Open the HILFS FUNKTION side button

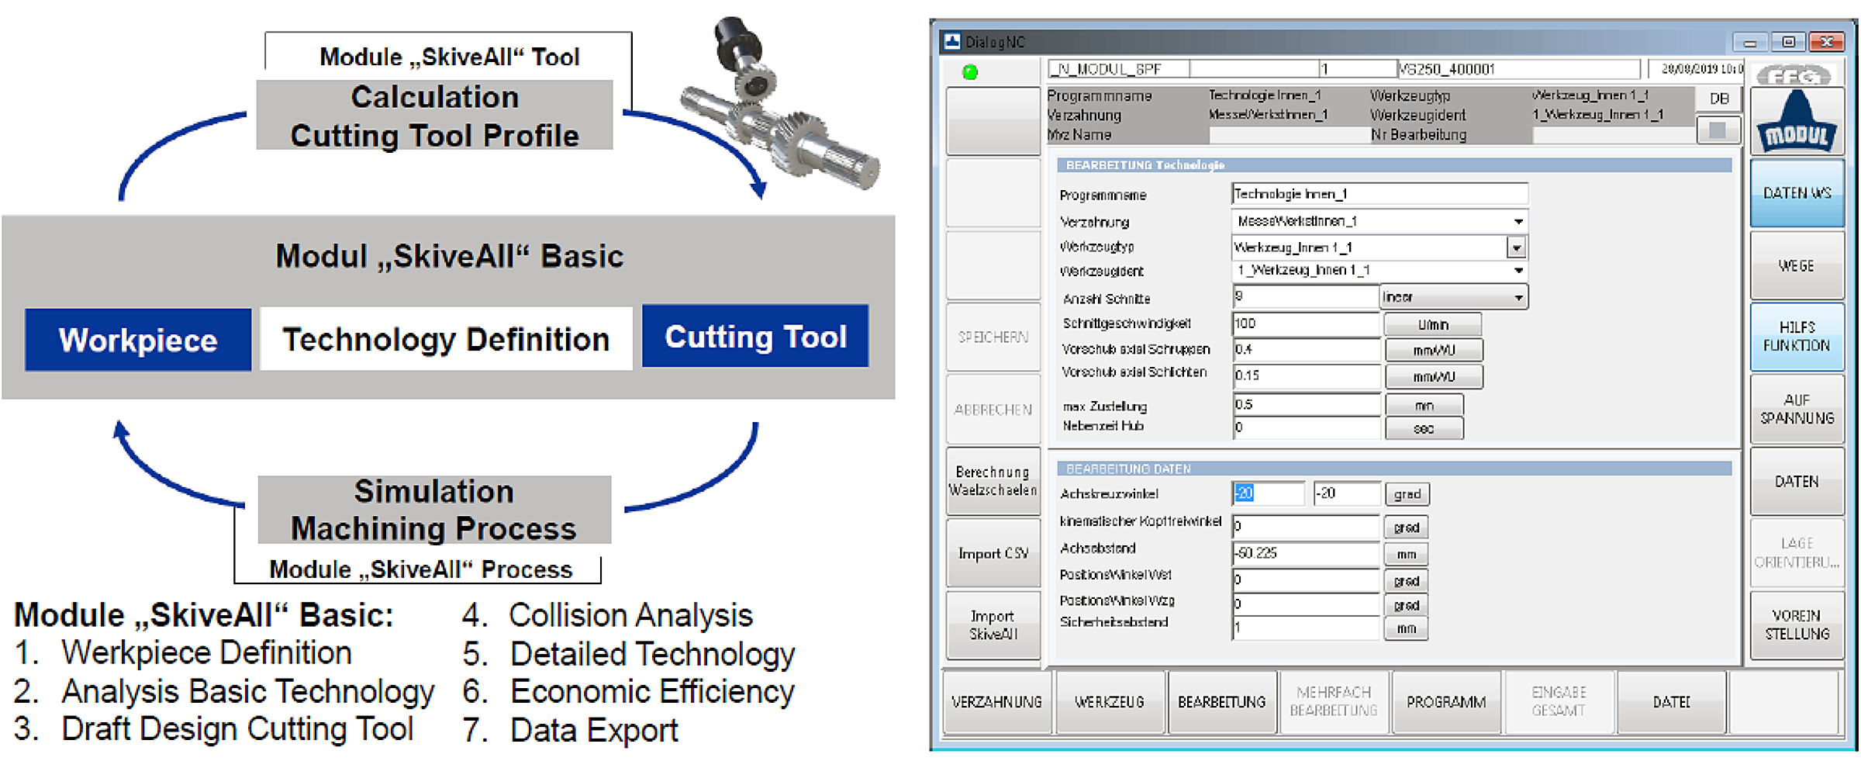pyautogui.click(x=1797, y=337)
